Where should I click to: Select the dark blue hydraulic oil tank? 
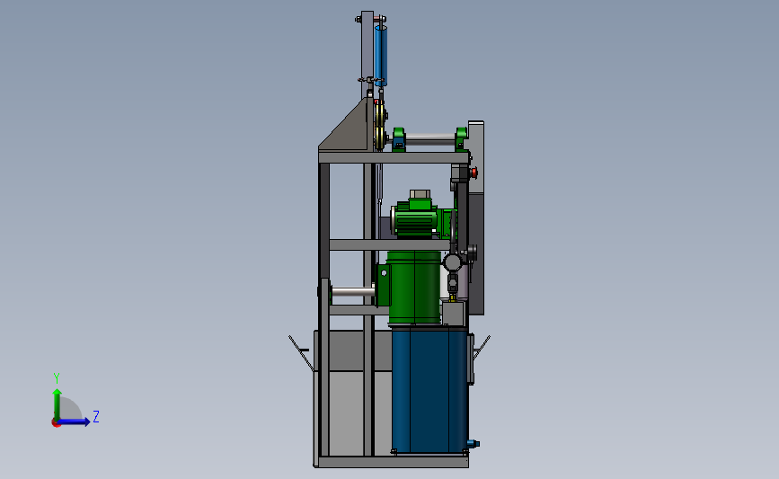pos(429,390)
